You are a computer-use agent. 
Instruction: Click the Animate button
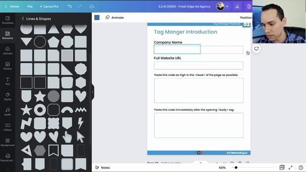click(115, 18)
